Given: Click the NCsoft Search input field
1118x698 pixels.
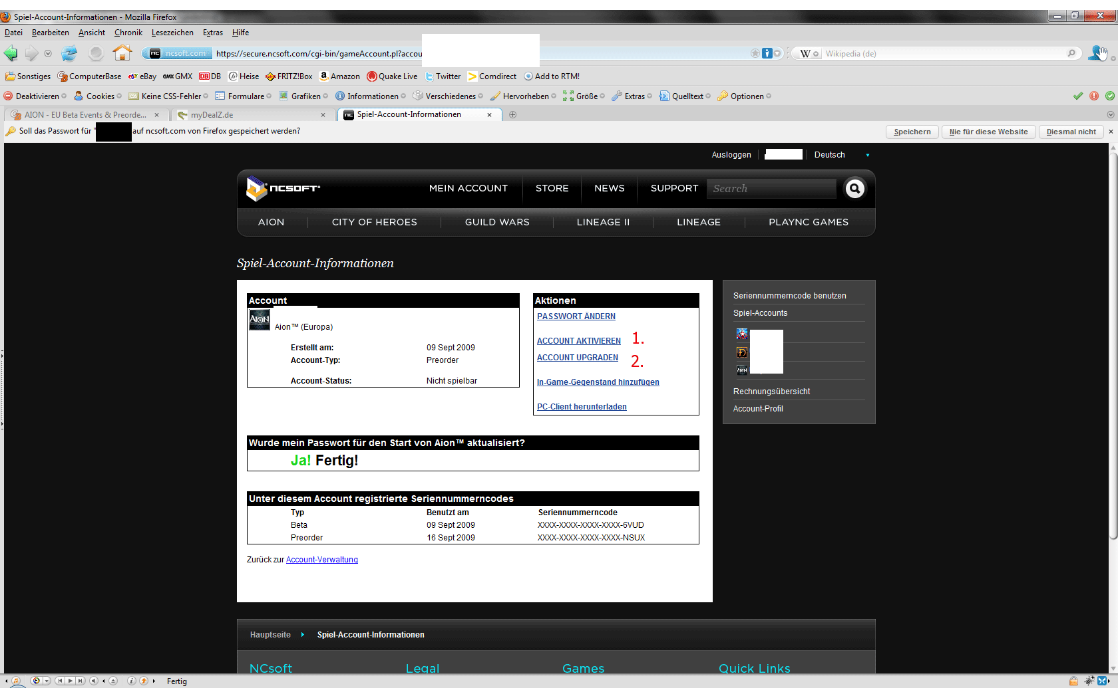Looking at the screenshot, I should 772,189.
